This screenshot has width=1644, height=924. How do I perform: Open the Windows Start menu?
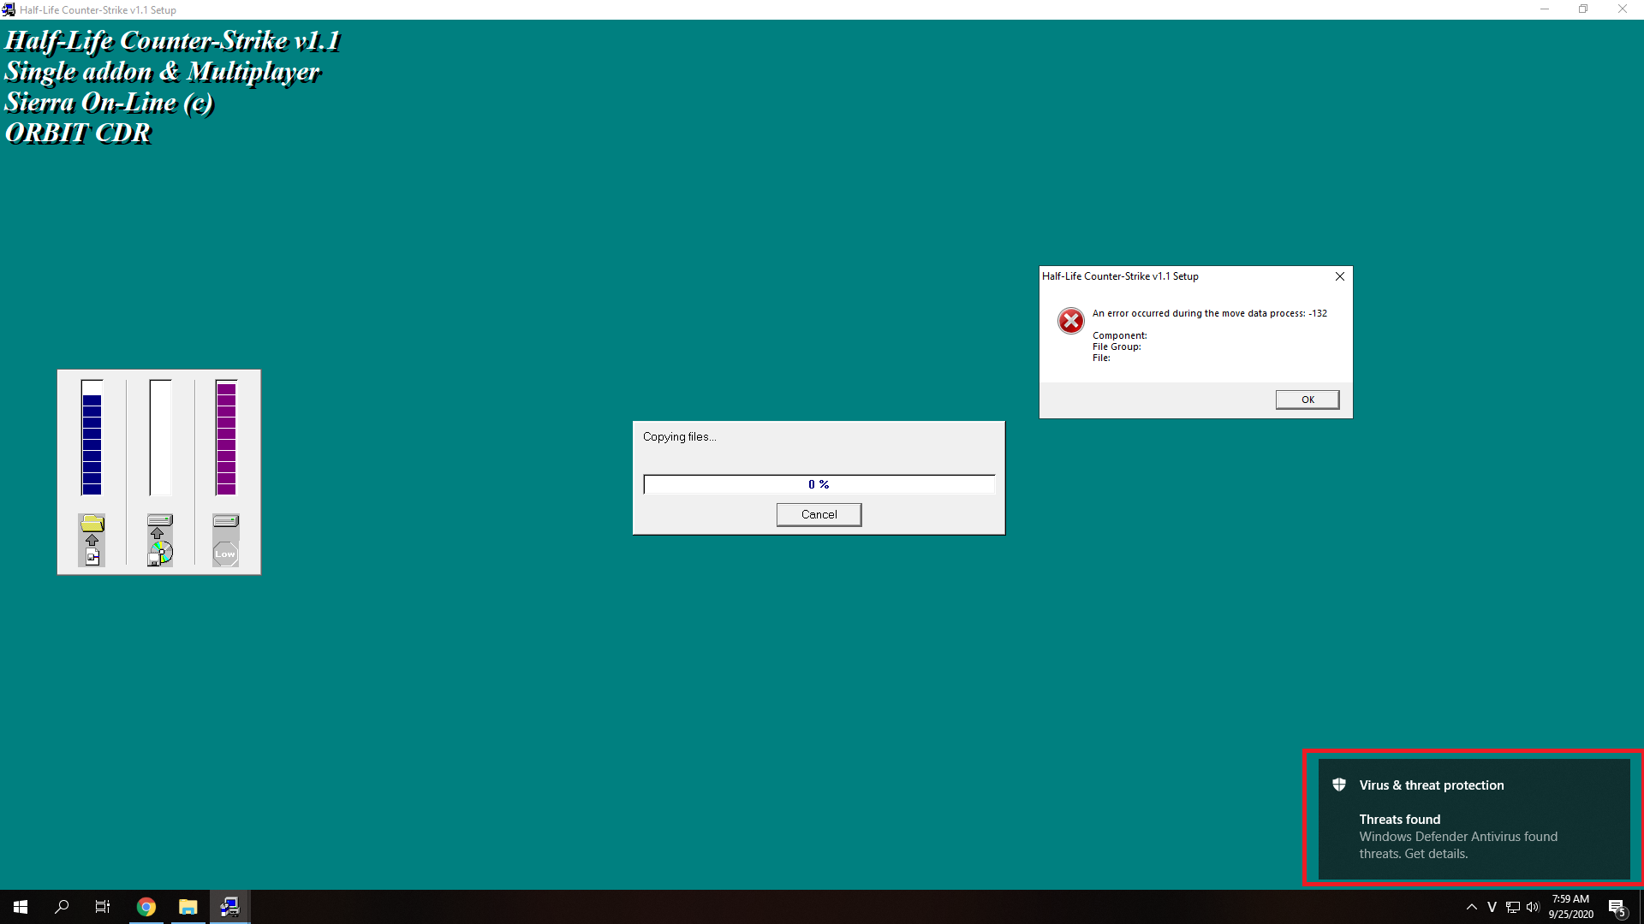(21, 907)
